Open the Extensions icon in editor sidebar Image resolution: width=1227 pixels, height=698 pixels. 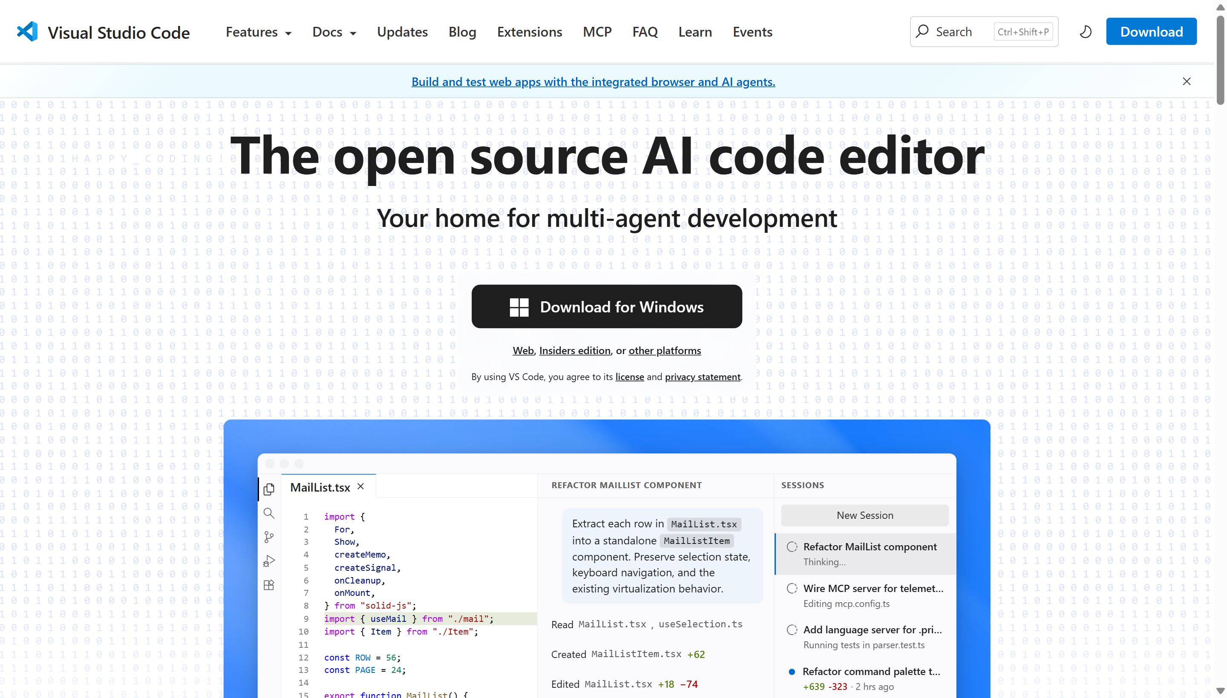(x=269, y=585)
